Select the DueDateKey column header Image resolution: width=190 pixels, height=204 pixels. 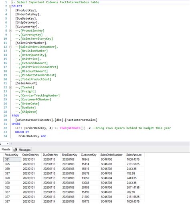[x=51, y=155]
